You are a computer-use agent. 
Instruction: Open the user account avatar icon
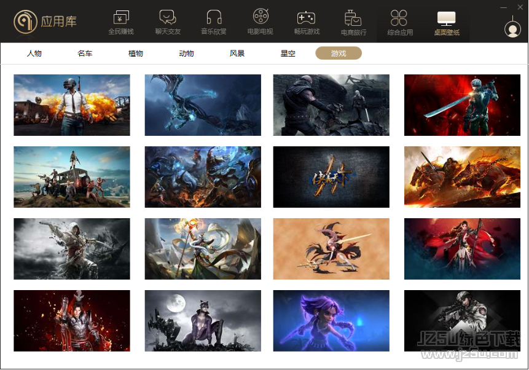[x=512, y=30]
